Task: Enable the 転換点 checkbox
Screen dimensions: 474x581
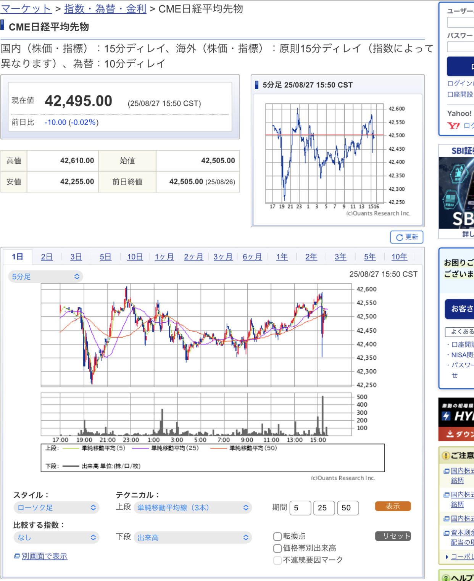Action: click(277, 536)
